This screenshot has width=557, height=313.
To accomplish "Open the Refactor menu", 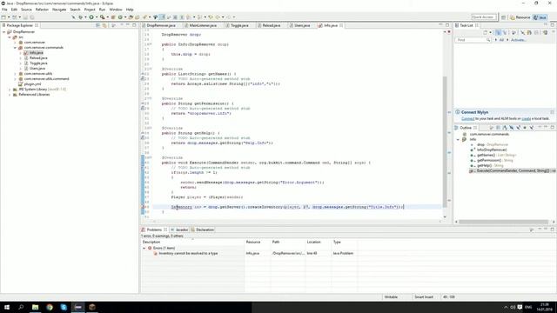I will click(42, 10).
